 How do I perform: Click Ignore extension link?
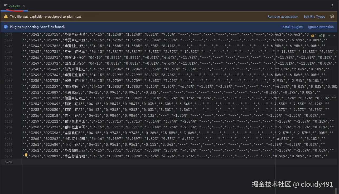click(321, 27)
